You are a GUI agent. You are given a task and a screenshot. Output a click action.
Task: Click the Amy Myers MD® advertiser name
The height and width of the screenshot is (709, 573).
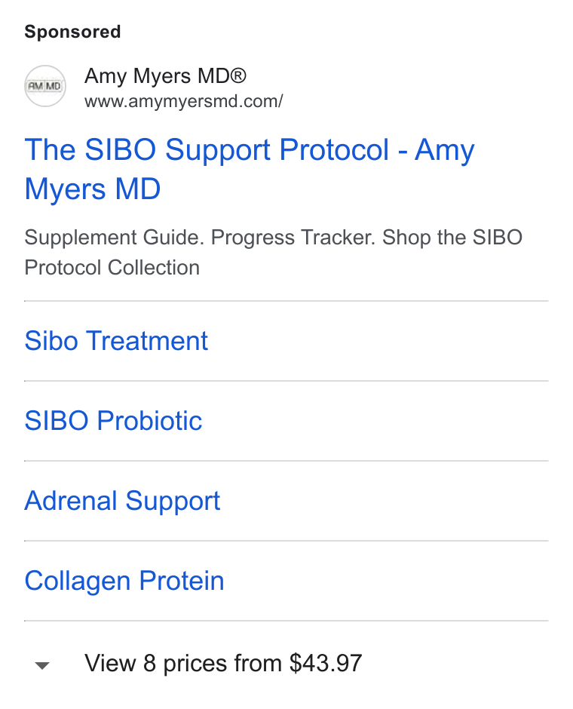point(165,76)
